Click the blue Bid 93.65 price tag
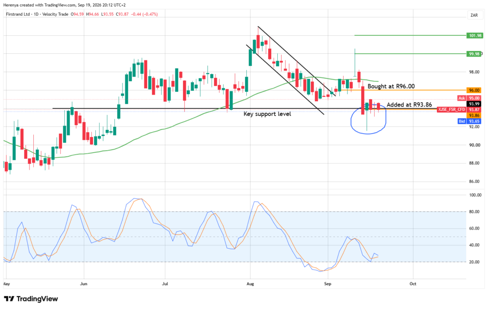 pos(469,121)
